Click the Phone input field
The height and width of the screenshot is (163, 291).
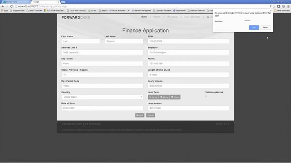(188, 63)
